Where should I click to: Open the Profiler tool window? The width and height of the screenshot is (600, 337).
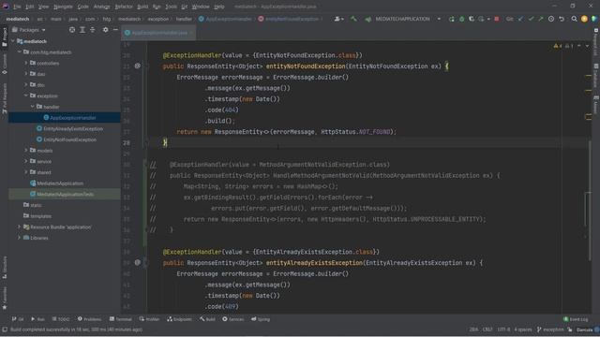149,319
